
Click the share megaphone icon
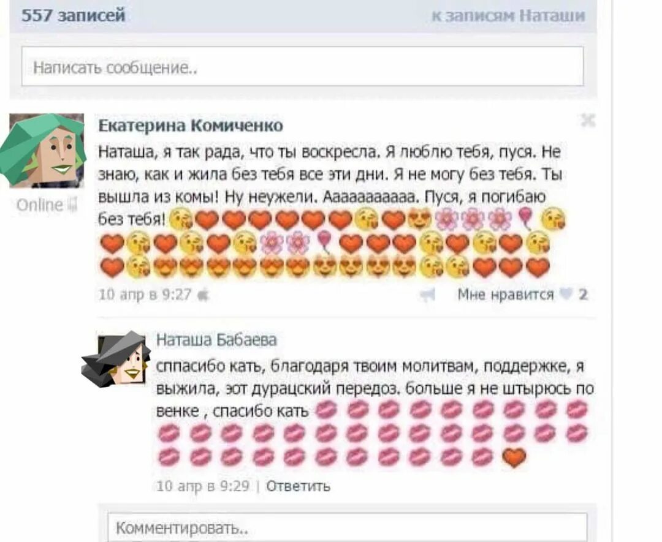(427, 295)
